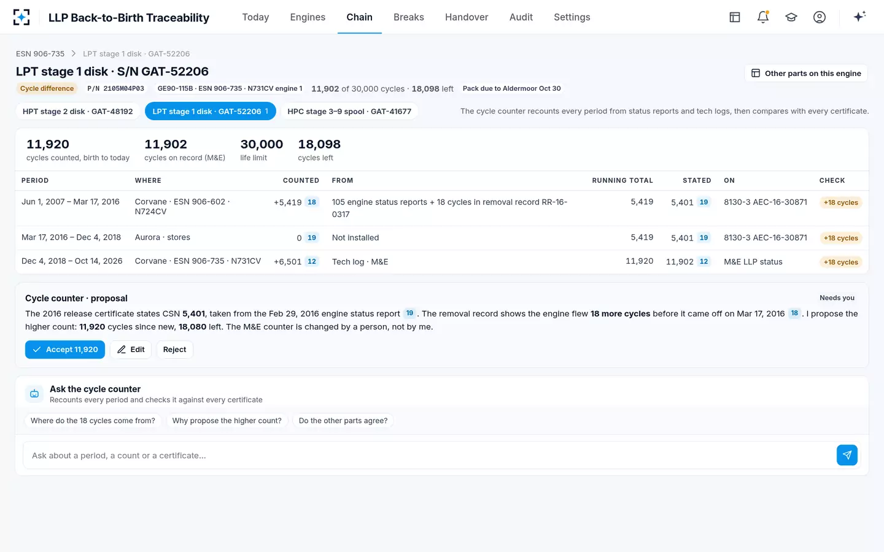884x552 pixels.
Task: Open Settings tab
Action: (x=572, y=17)
